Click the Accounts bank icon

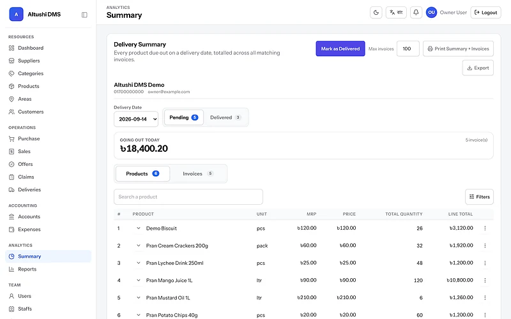tap(11, 217)
